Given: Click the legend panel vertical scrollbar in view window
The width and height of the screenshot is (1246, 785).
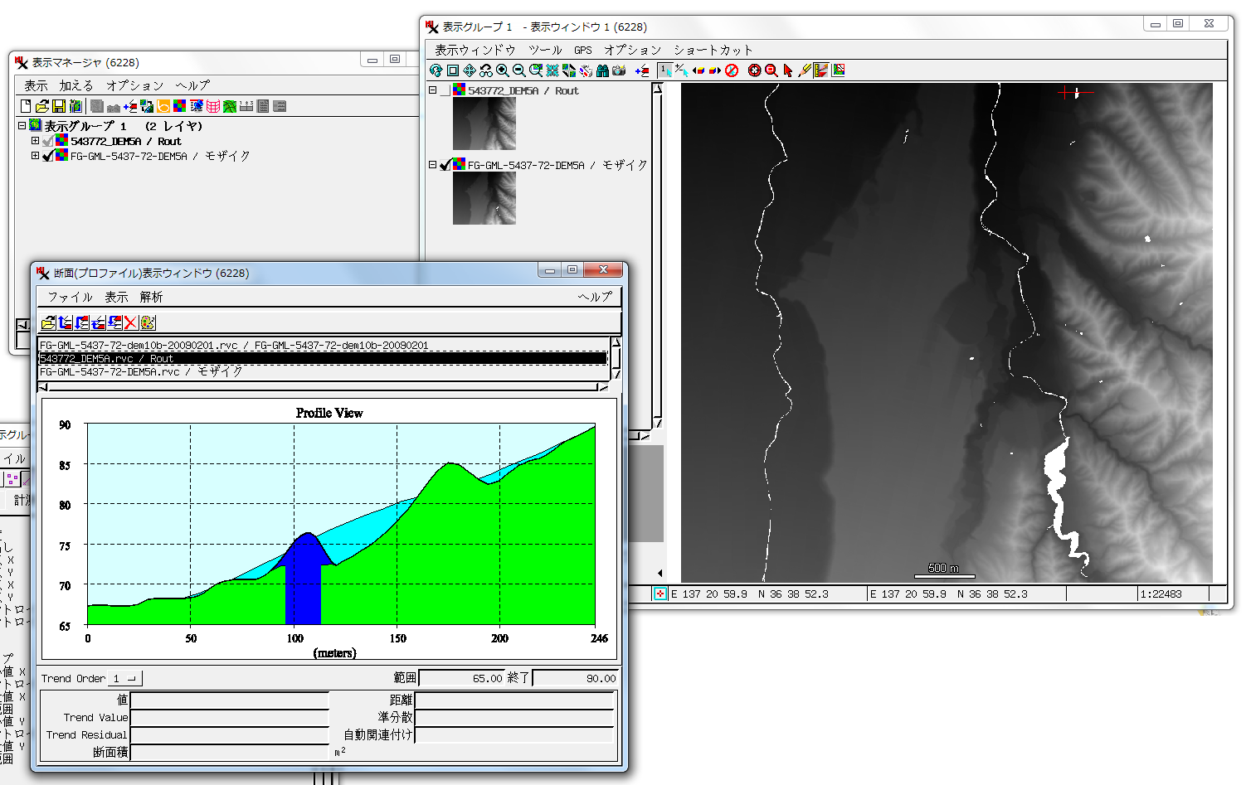Looking at the screenshot, I should pyautogui.click(x=658, y=255).
